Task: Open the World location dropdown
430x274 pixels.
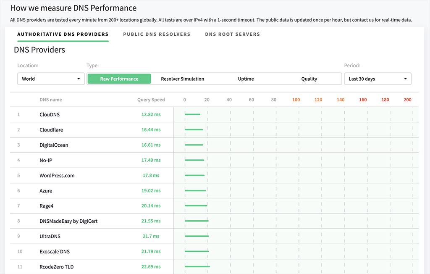Action: click(51, 79)
